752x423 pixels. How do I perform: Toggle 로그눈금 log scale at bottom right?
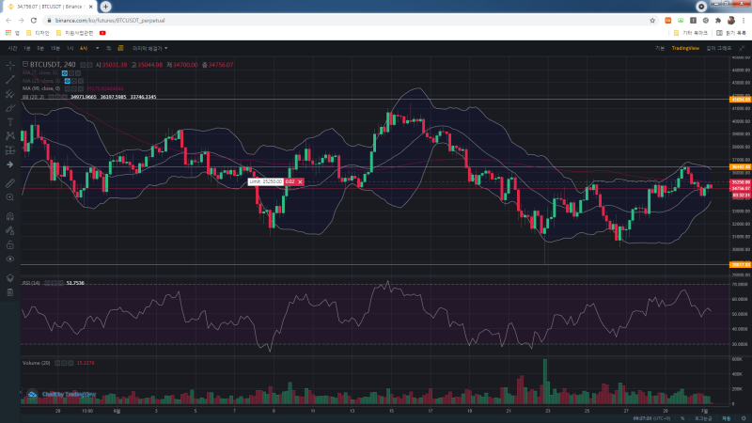click(x=703, y=418)
